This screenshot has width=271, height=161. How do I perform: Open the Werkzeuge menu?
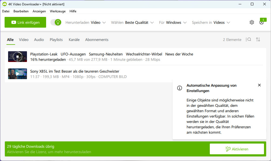click(57, 11)
